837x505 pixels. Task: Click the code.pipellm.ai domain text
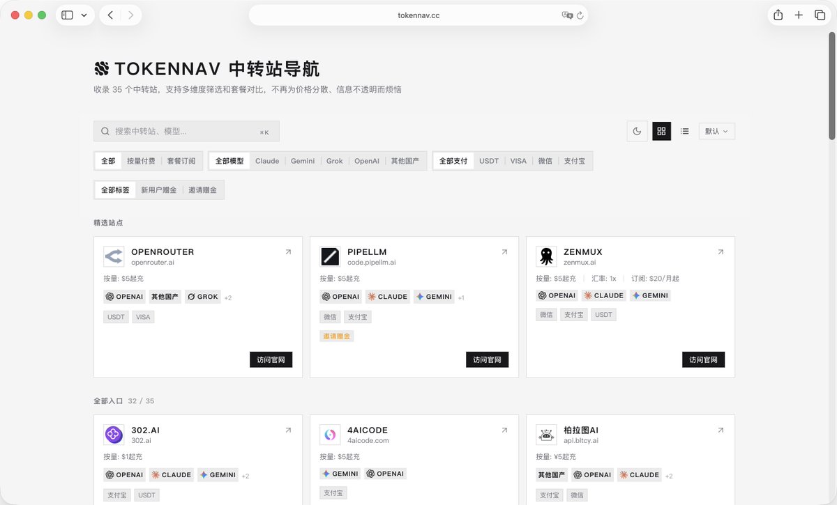(372, 263)
